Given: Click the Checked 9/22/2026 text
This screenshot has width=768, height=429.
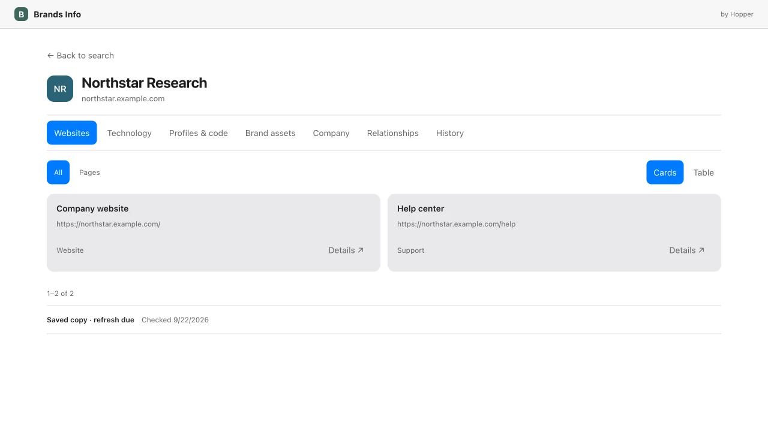Looking at the screenshot, I should pos(175,320).
